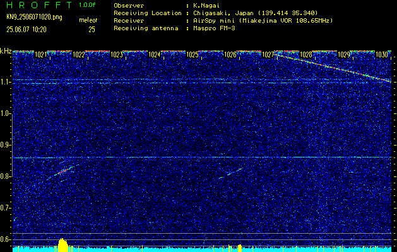Click the 1026 time marker
397x252 pixels.
[x=230, y=55]
